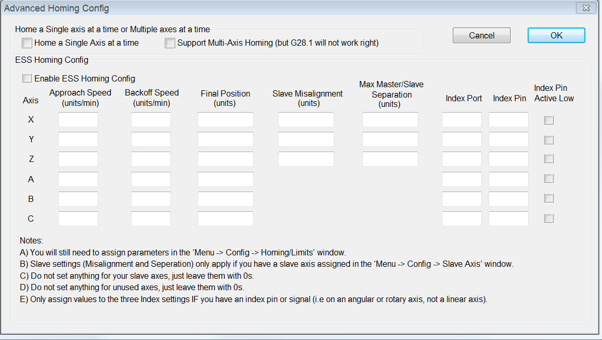
Task: Focus C axis Approach Speed field
Action: pyautogui.click(x=78, y=219)
